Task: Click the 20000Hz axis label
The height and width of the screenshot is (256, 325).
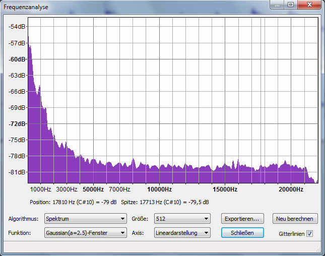Action: (291, 189)
